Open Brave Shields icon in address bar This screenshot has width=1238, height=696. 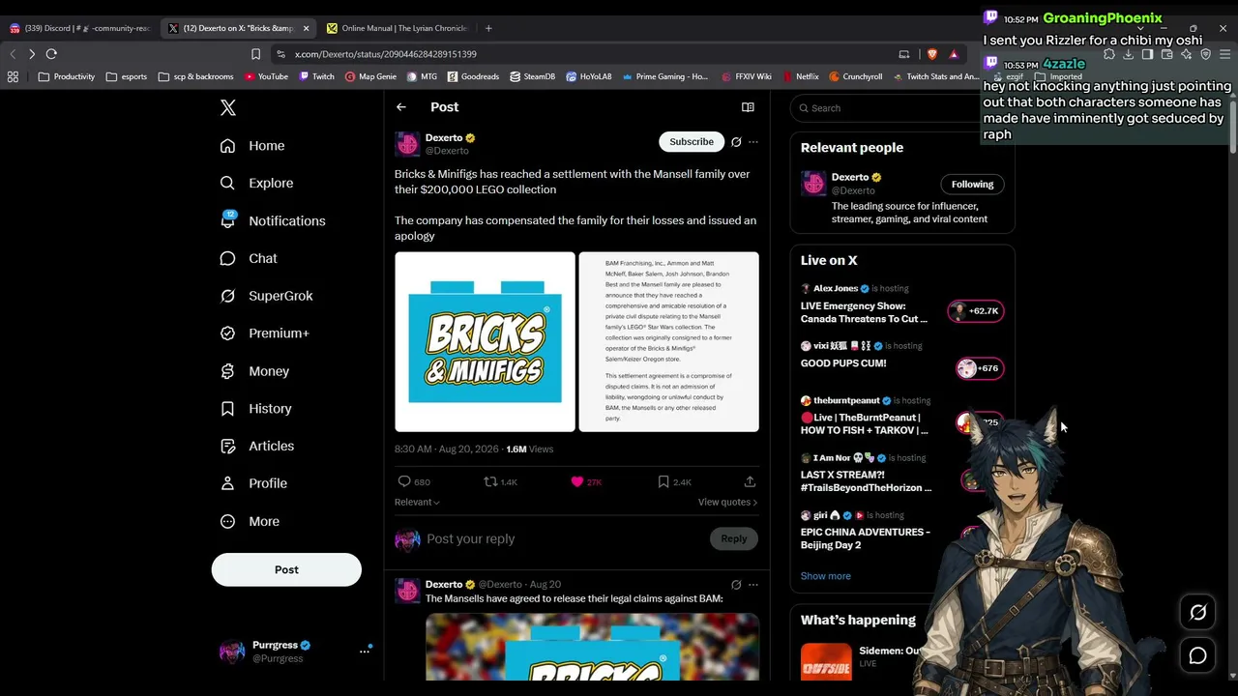coord(932,54)
